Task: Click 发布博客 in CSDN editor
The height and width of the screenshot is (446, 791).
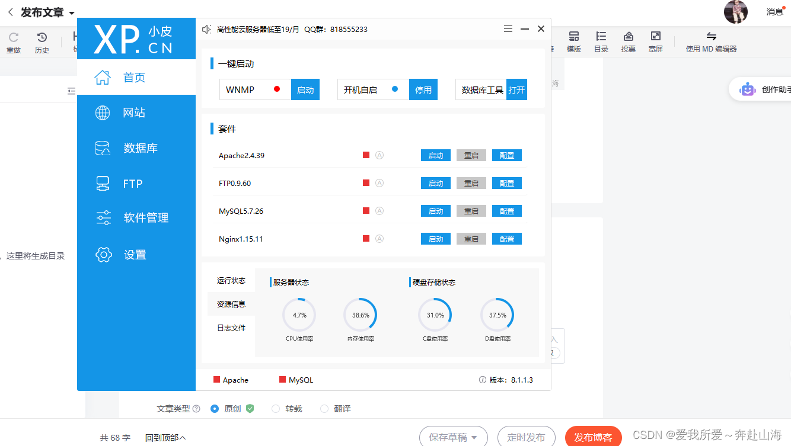Action: click(593, 437)
